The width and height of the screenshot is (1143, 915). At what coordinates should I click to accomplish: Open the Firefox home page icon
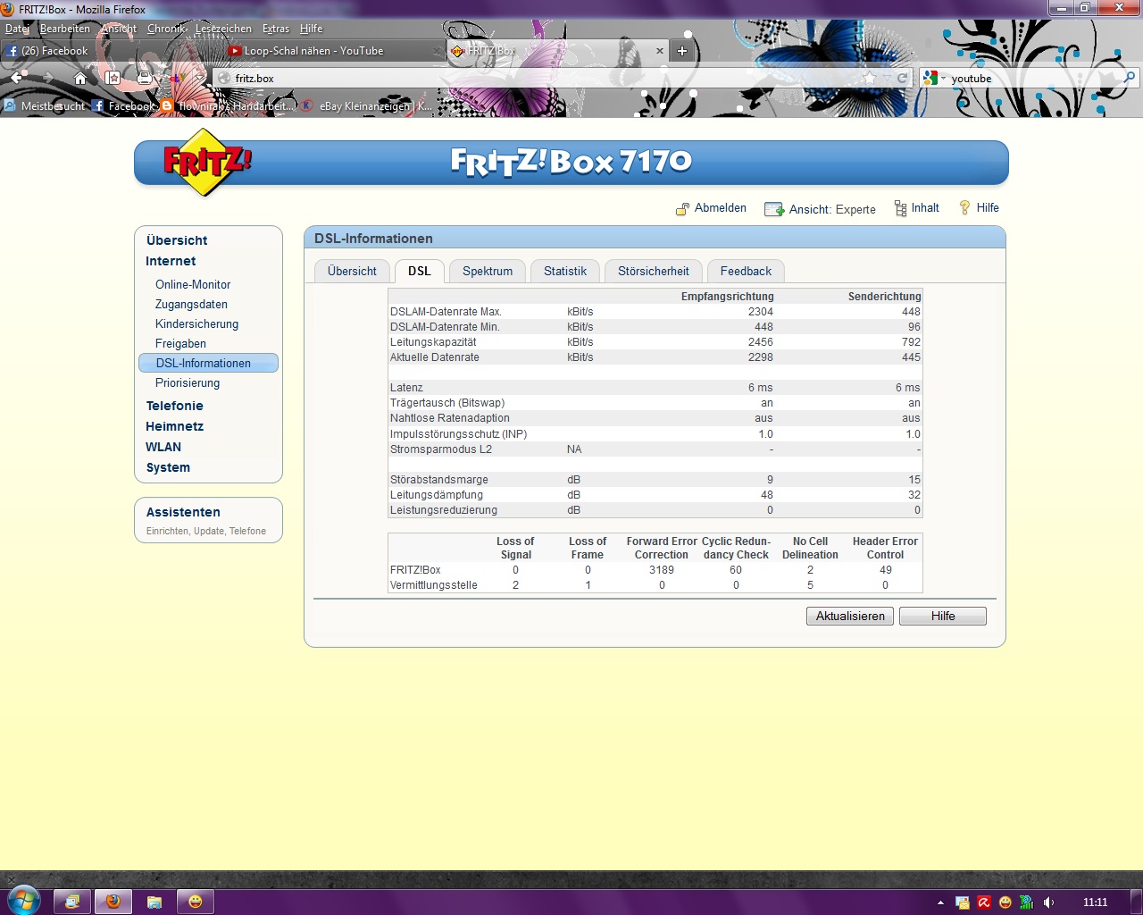80,78
